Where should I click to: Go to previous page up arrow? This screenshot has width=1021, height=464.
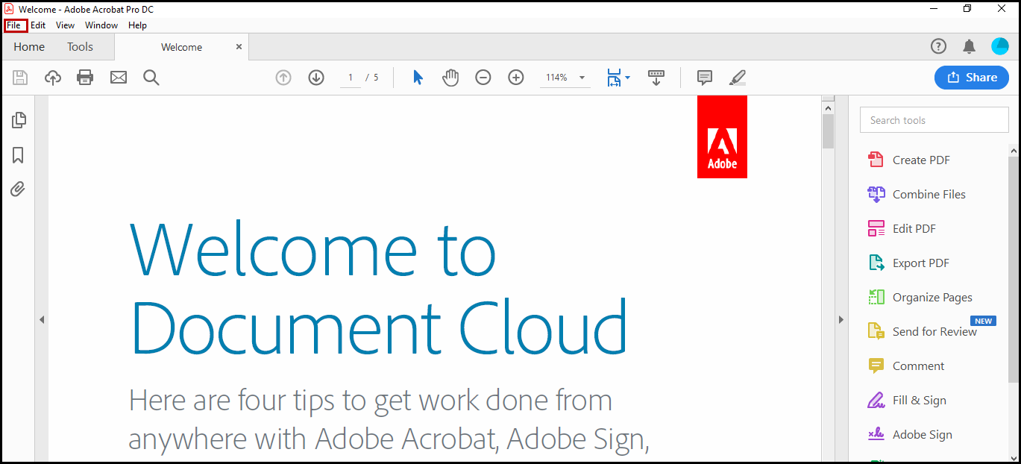click(x=283, y=78)
